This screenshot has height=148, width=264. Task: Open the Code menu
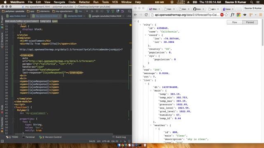pos(72,2)
